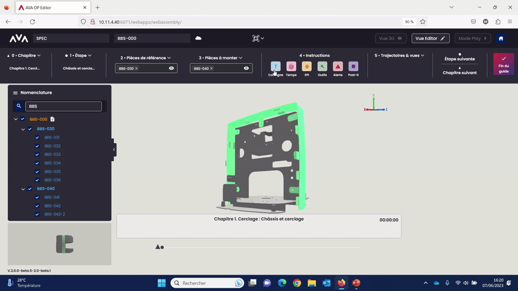Collapse the BBS-000 tree node
518x291 pixels.
point(16,119)
